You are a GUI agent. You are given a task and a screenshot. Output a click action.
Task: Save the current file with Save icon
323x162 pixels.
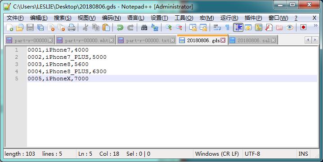30,27
